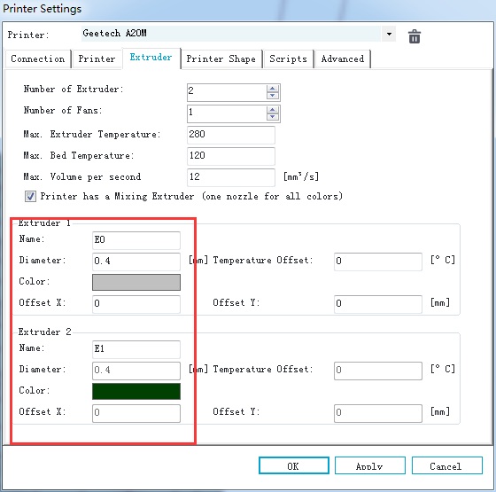
Task: Switch to the Connection tab
Action: 37,59
